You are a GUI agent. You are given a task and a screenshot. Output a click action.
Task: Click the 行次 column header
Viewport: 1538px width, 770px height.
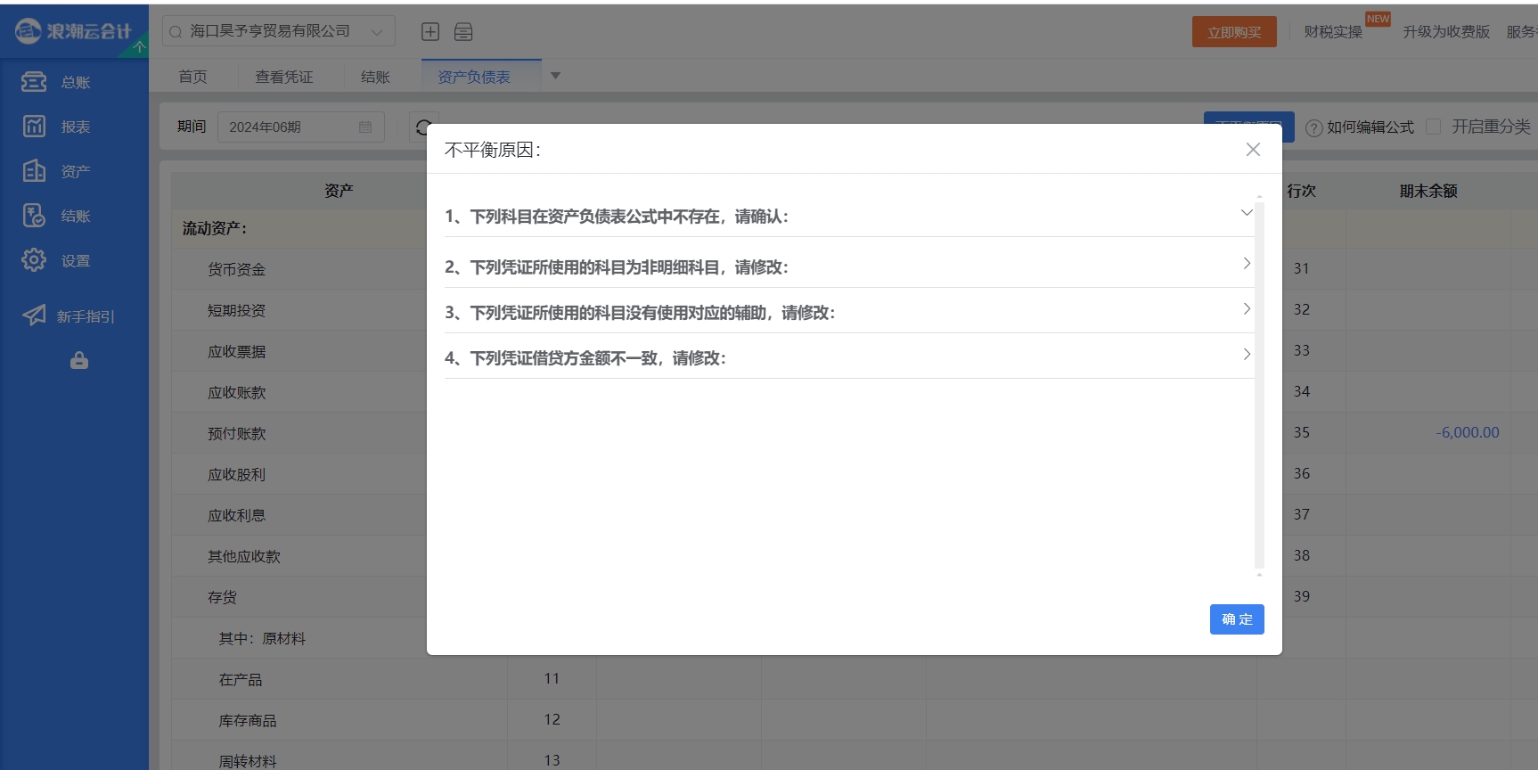pos(1301,191)
